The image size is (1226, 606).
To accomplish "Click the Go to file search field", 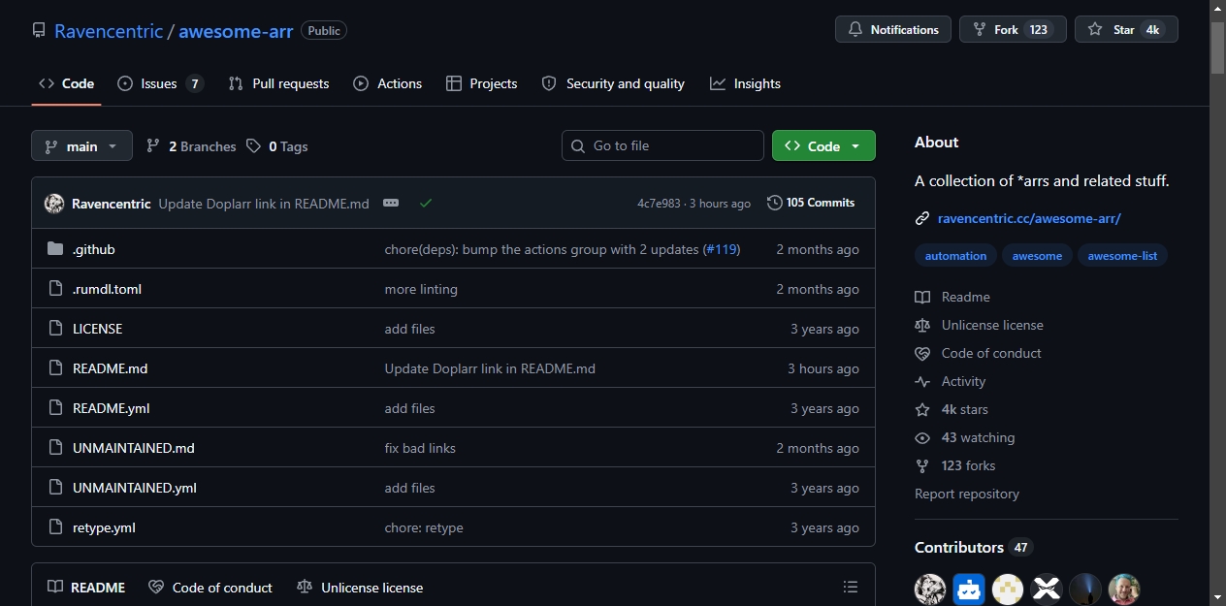I will pos(662,145).
